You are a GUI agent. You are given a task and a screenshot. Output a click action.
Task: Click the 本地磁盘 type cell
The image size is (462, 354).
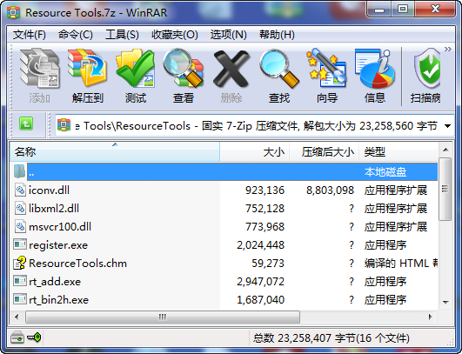(385, 172)
